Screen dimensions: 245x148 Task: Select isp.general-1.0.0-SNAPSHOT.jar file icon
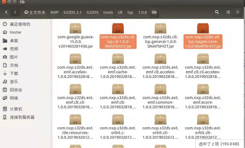(160, 28)
